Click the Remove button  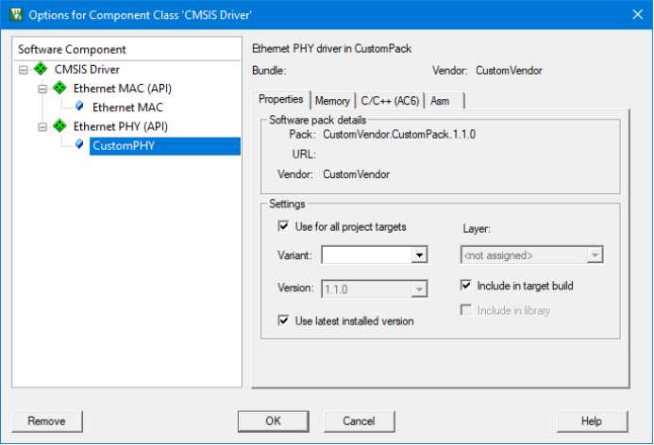(x=46, y=420)
